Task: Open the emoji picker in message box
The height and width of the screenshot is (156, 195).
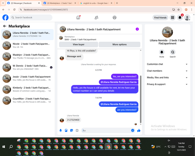Action: coord(133,130)
